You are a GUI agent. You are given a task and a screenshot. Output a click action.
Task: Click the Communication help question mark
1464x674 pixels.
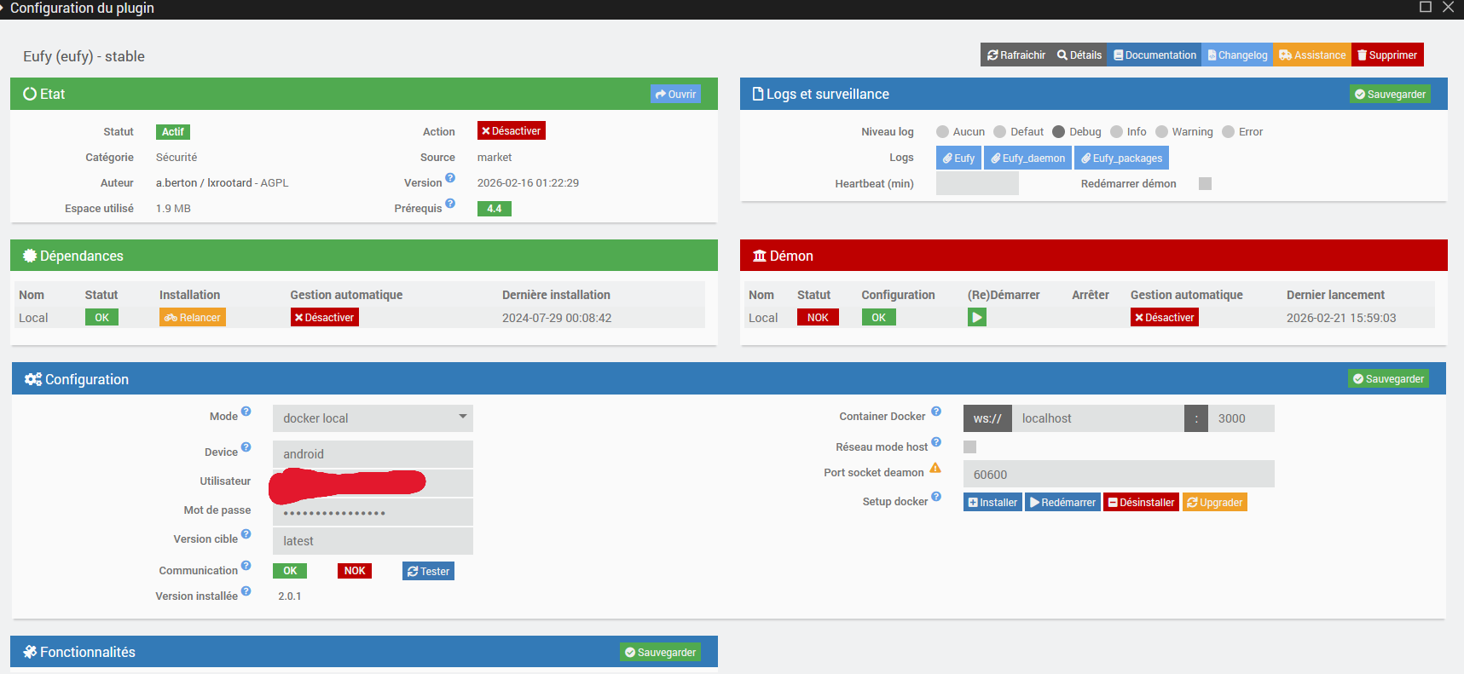click(x=246, y=566)
